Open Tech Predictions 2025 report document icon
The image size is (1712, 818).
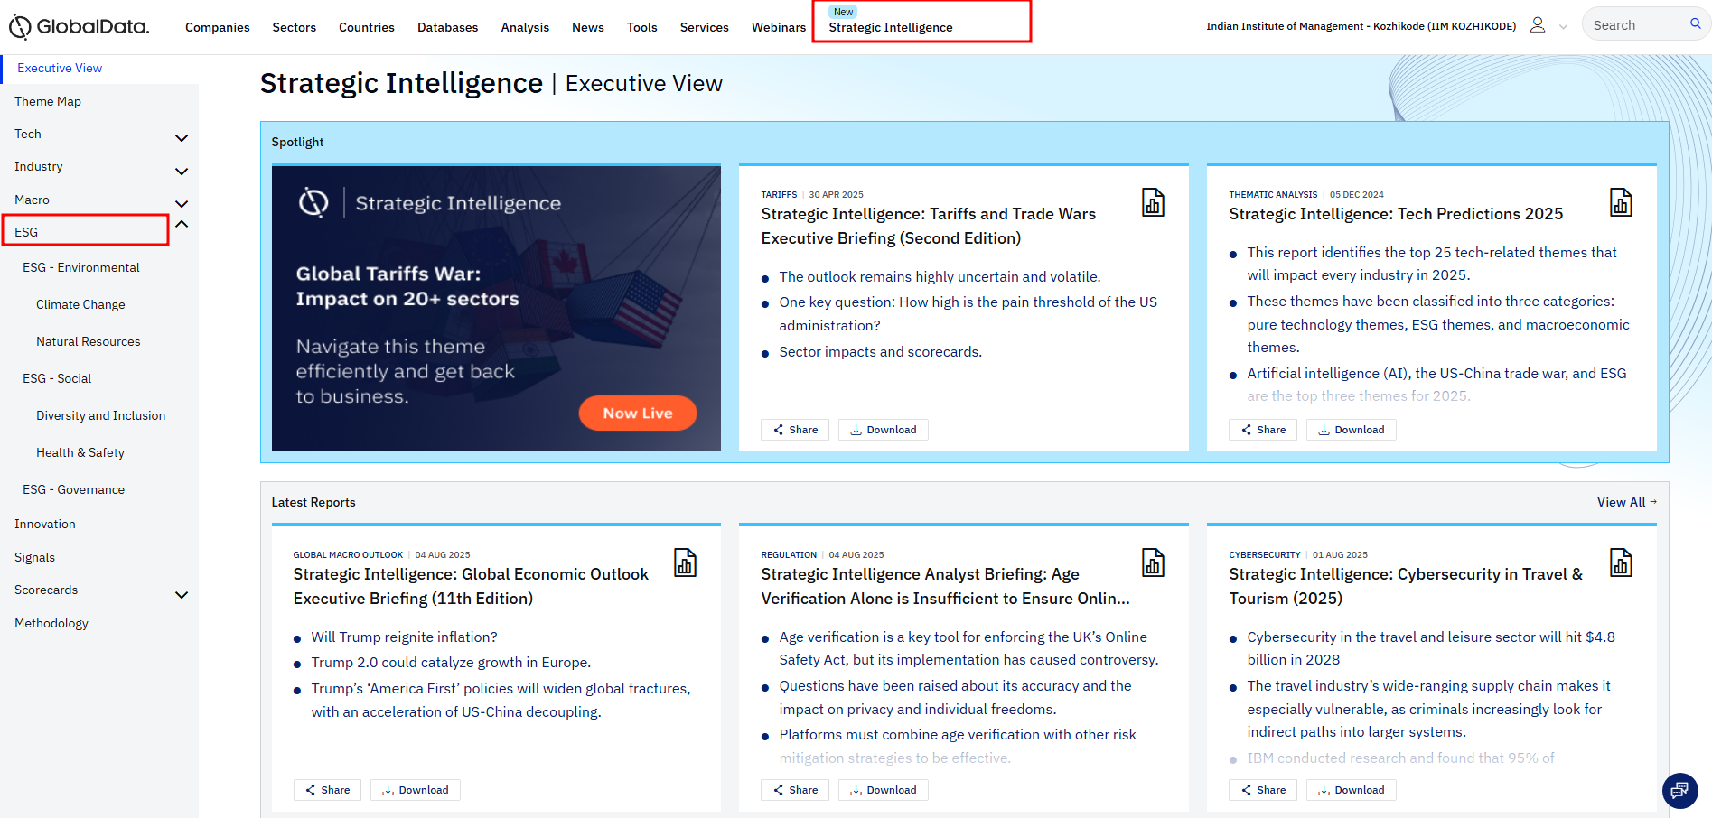(1621, 202)
